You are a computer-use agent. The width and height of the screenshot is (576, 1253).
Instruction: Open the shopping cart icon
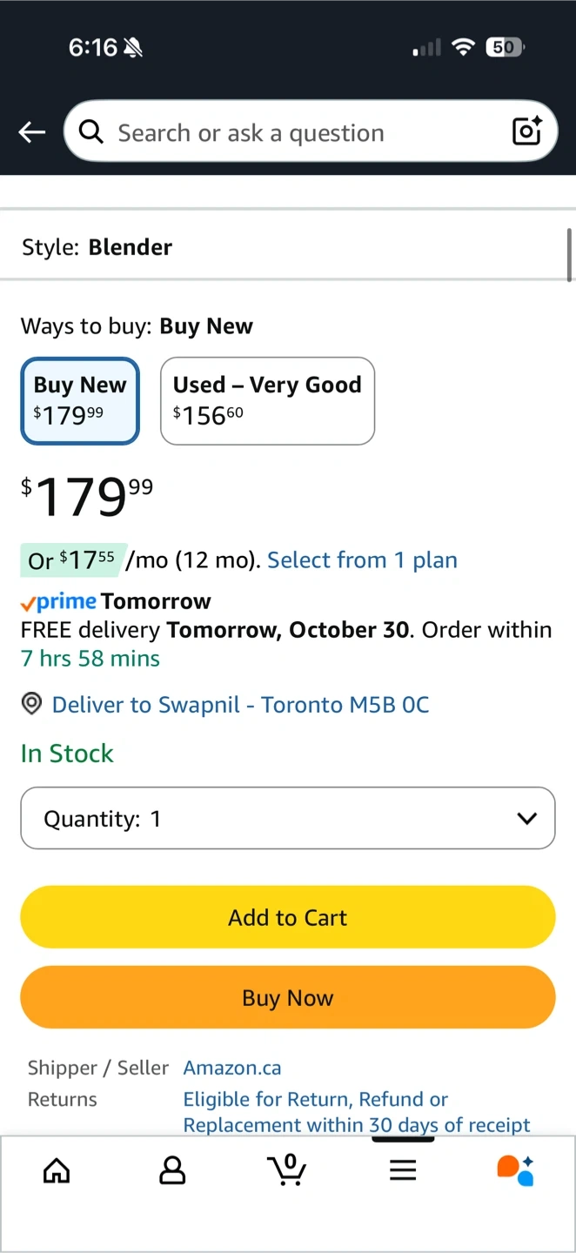(x=287, y=1169)
